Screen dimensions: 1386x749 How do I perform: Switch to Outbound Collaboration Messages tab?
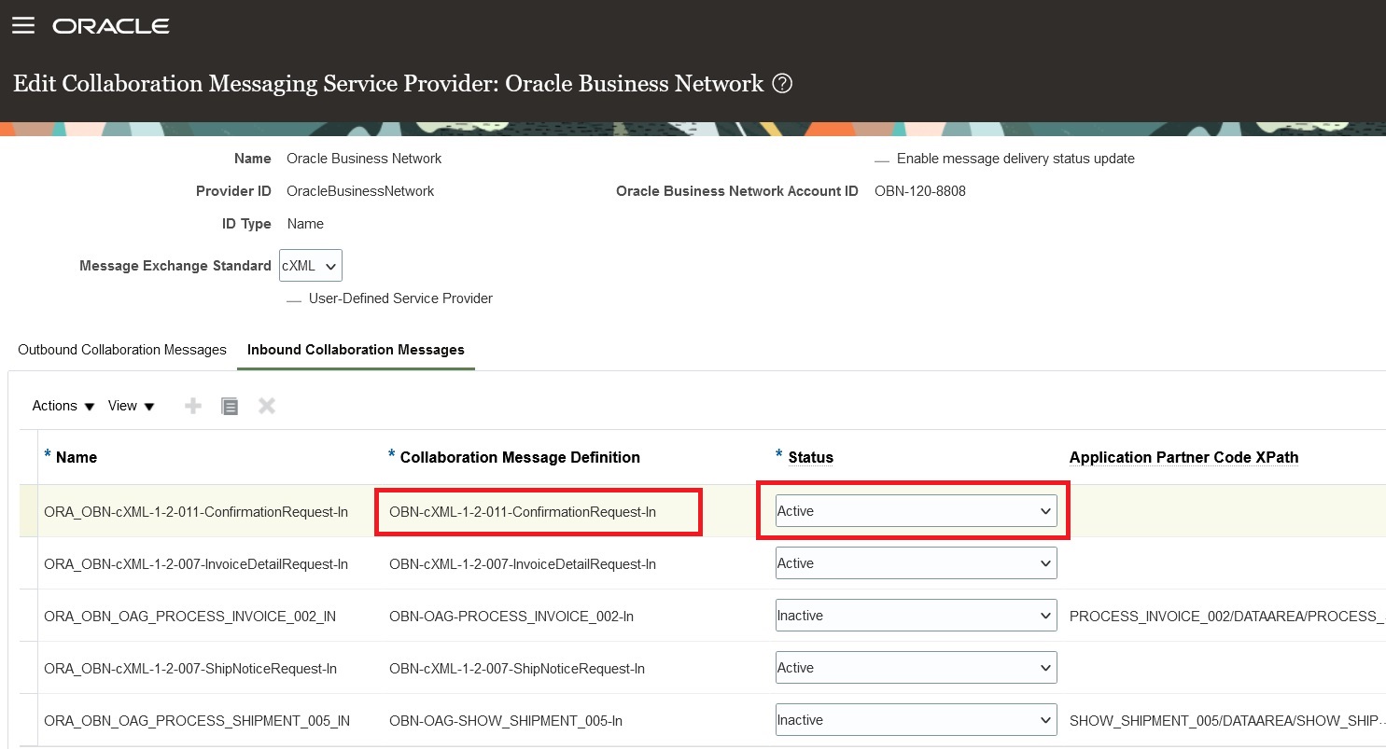[122, 350]
